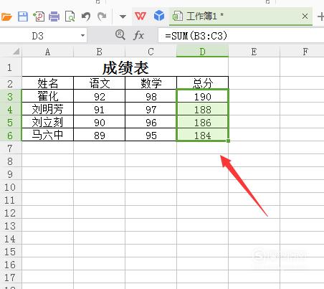Screen dimensions: 324x289
Task: Click the export to PDF icon
Action: click(x=39, y=16)
